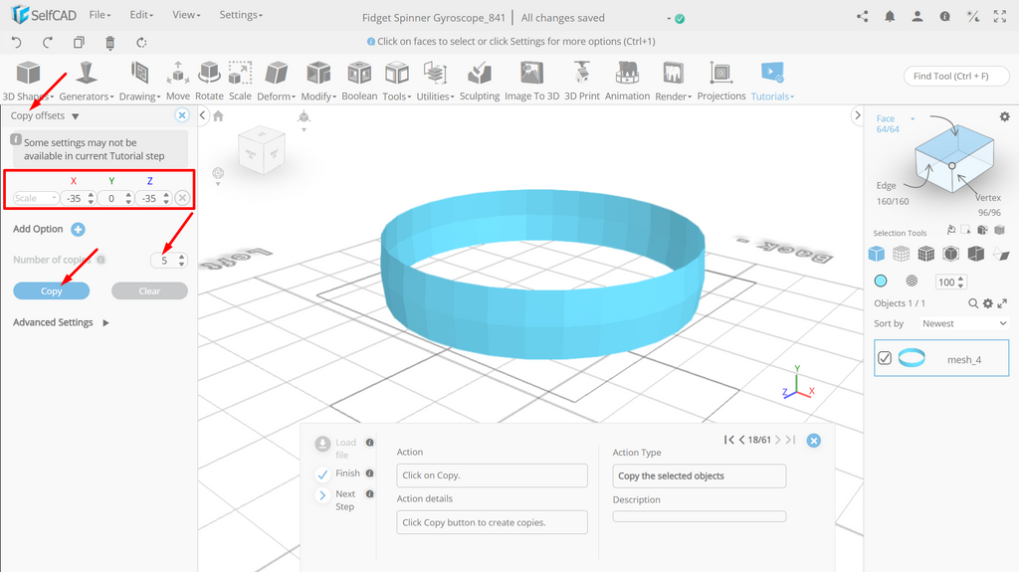The height and width of the screenshot is (572, 1019).
Task: Open the File menu
Action: click(x=101, y=14)
